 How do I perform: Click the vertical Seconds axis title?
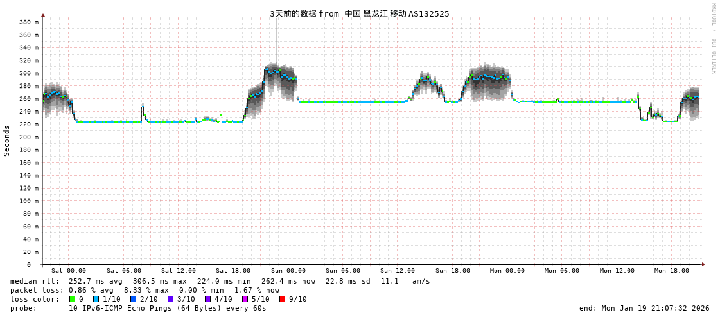[x=7, y=141]
